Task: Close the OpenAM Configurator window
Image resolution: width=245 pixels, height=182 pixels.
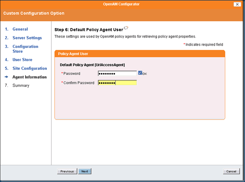Action: point(236,4)
